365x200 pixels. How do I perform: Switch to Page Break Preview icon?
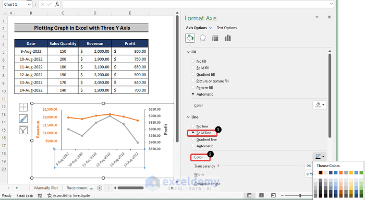click(x=273, y=195)
